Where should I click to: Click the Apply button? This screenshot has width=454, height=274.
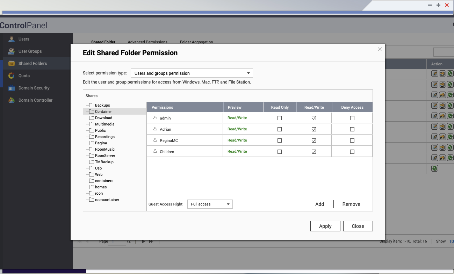[x=325, y=226]
